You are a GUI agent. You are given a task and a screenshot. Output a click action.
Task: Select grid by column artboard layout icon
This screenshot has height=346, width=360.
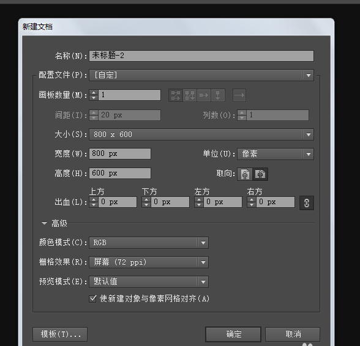(190, 95)
